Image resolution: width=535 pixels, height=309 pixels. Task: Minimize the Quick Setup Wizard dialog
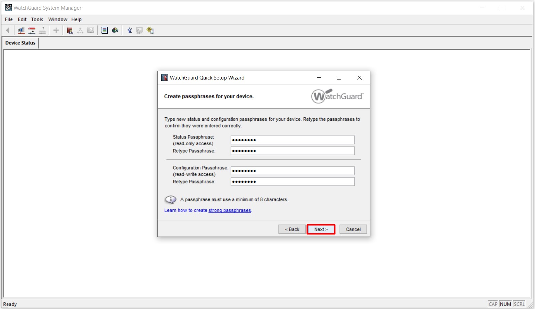pyautogui.click(x=319, y=78)
